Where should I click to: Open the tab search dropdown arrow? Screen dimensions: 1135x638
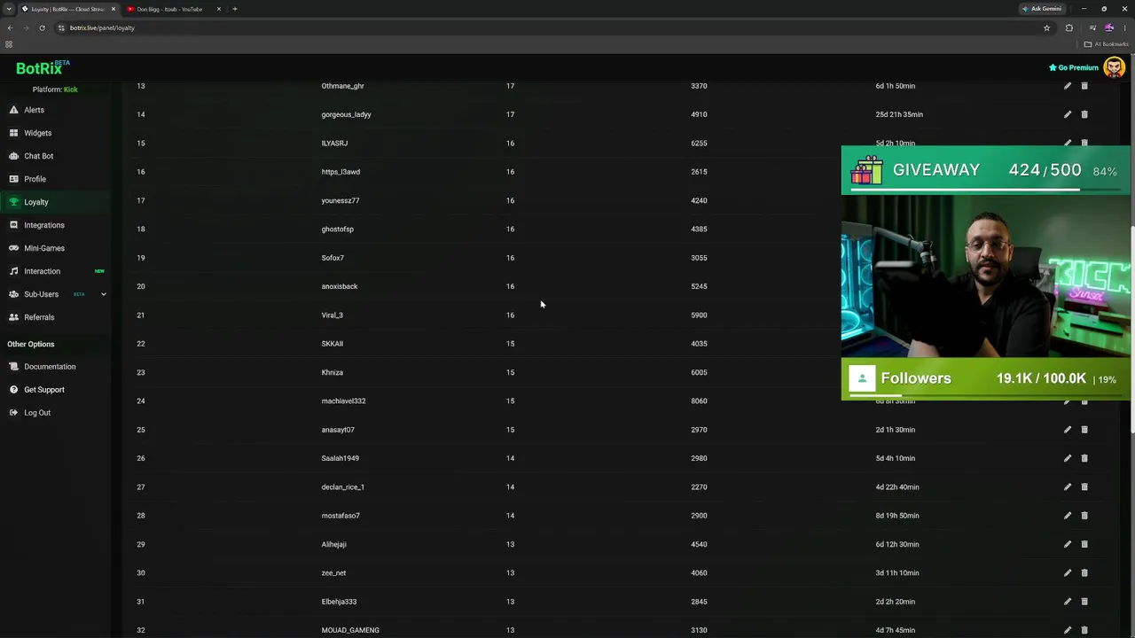[9, 9]
